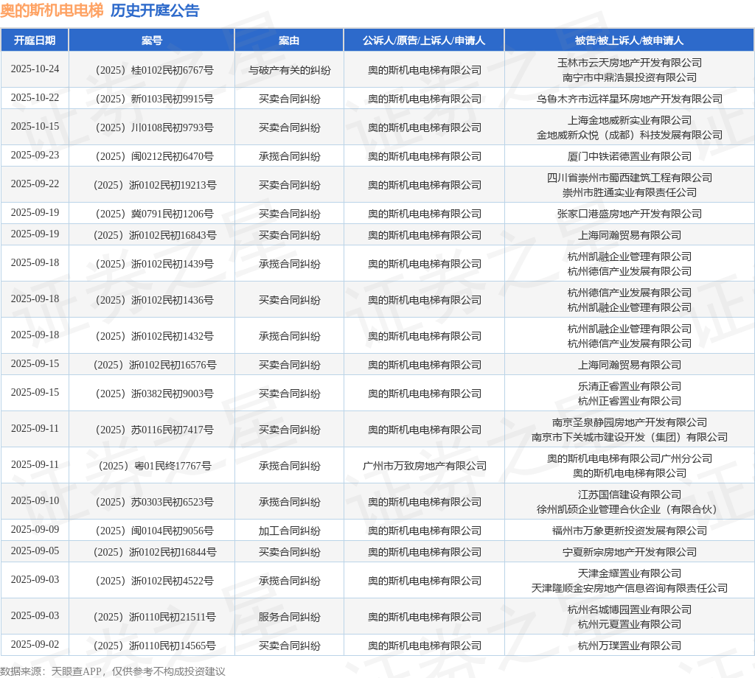Click defendant 玉林市云天房地产开发有限公司
This screenshot has height=678, width=755.
click(630, 63)
